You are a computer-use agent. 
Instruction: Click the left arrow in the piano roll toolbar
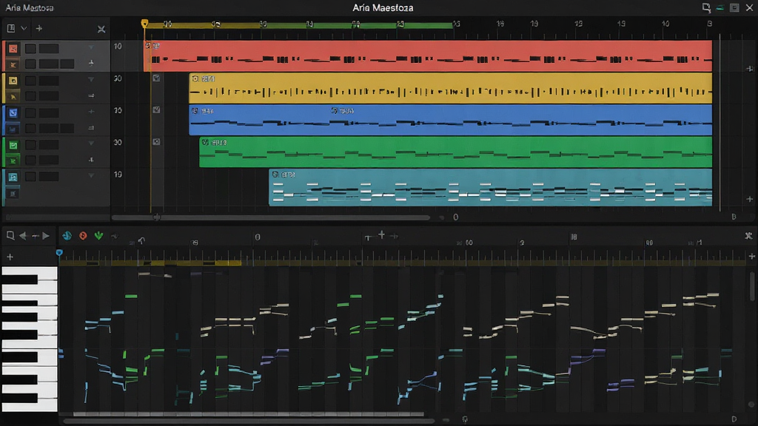(23, 236)
